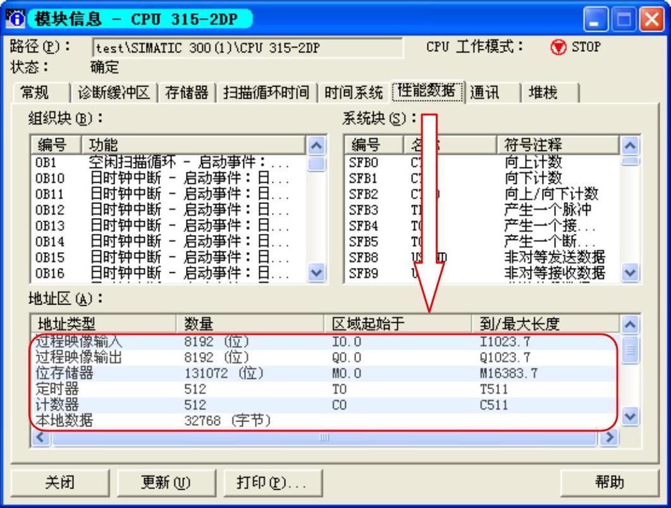Click the 区域起始于 column header
Screen dimensions: 671x508
pyautogui.click(x=398, y=324)
